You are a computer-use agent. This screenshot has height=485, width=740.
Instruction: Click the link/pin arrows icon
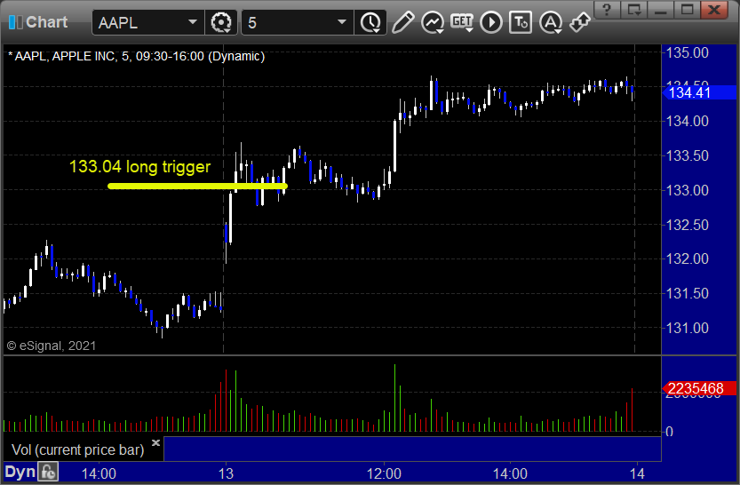click(x=579, y=22)
